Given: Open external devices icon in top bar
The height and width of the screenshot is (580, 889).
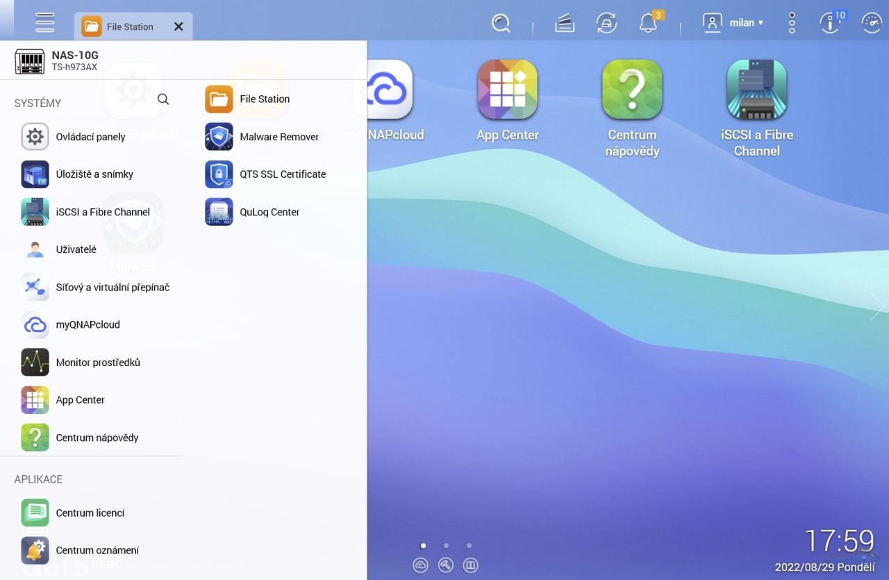Looking at the screenshot, I should (x=606, y=23).
